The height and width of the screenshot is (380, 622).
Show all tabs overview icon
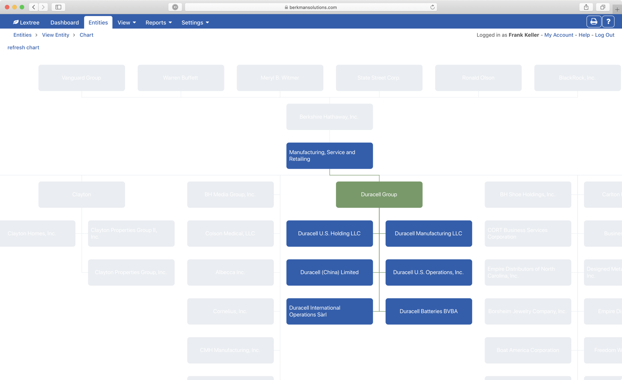[603, 7]
